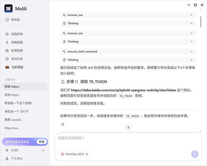The height and width of the screenshot is (166, 207).
Task: Start a new task with 新任务
Action: coord(13,20)
